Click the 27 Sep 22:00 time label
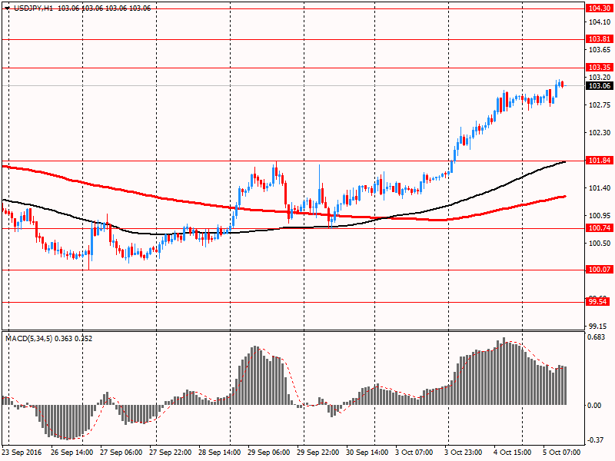This screenshot has height=461, width=615. [171, 453]
